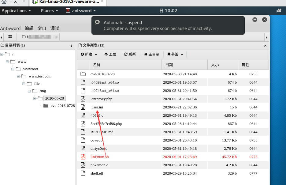Click the users icon in the top system tray

[x=279, y=10]
